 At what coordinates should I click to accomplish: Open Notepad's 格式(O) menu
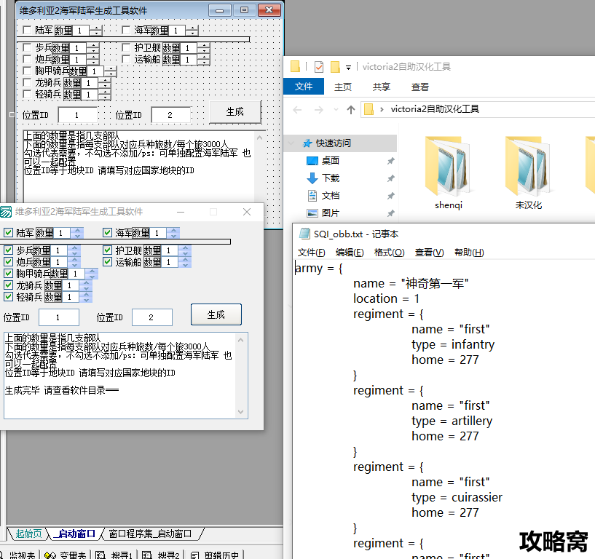coord(390,253)
